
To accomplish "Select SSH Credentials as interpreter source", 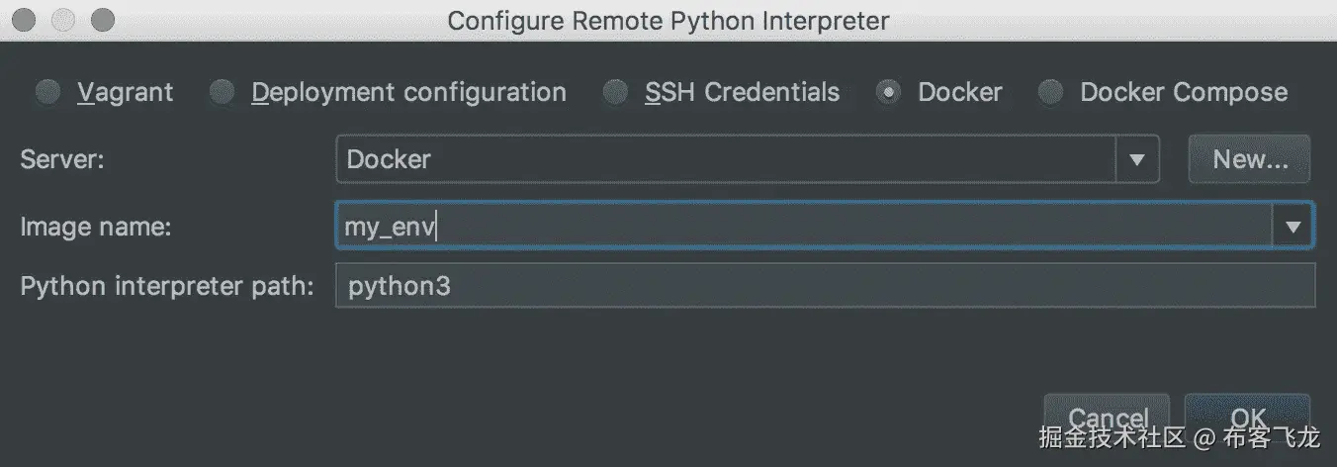I will tap(616, 93).
